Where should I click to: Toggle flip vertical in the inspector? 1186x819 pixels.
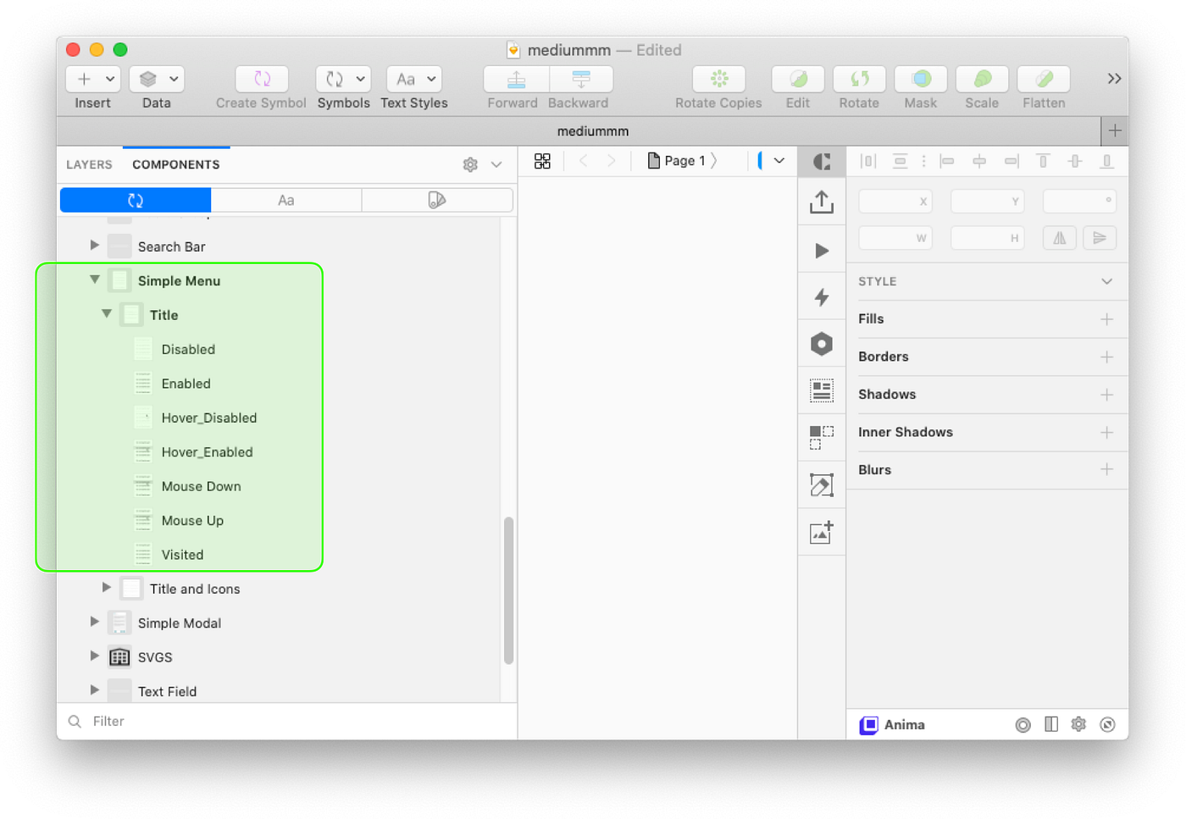point(1100,238)
